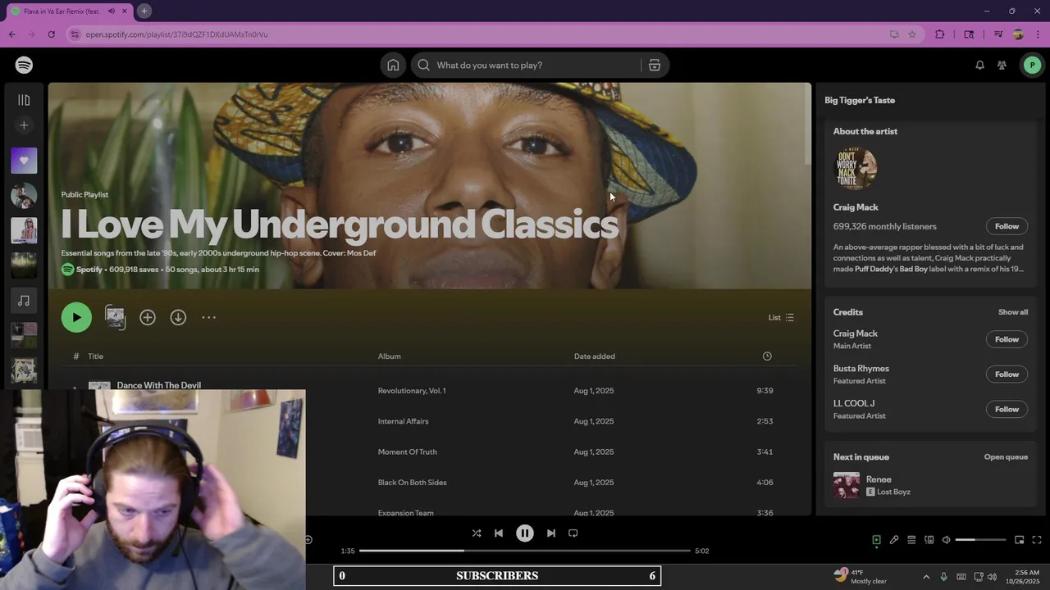This screenshot has height=590, width=1050.
Task: Open playlist preview thumbnail beside play button
Action: pos(115,317)
